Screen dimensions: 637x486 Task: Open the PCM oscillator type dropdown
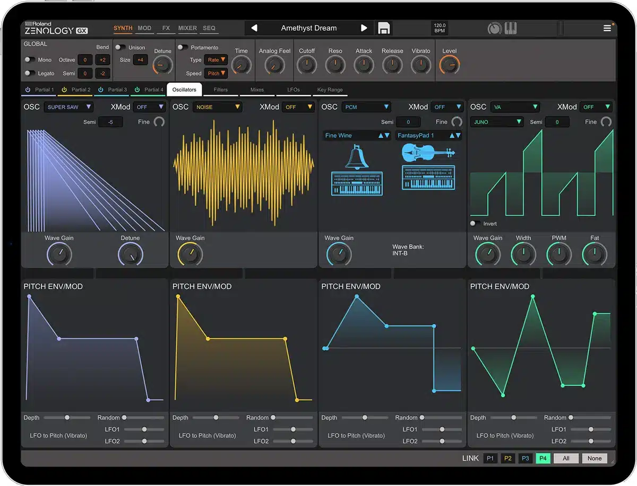click(x=366, y=107)
